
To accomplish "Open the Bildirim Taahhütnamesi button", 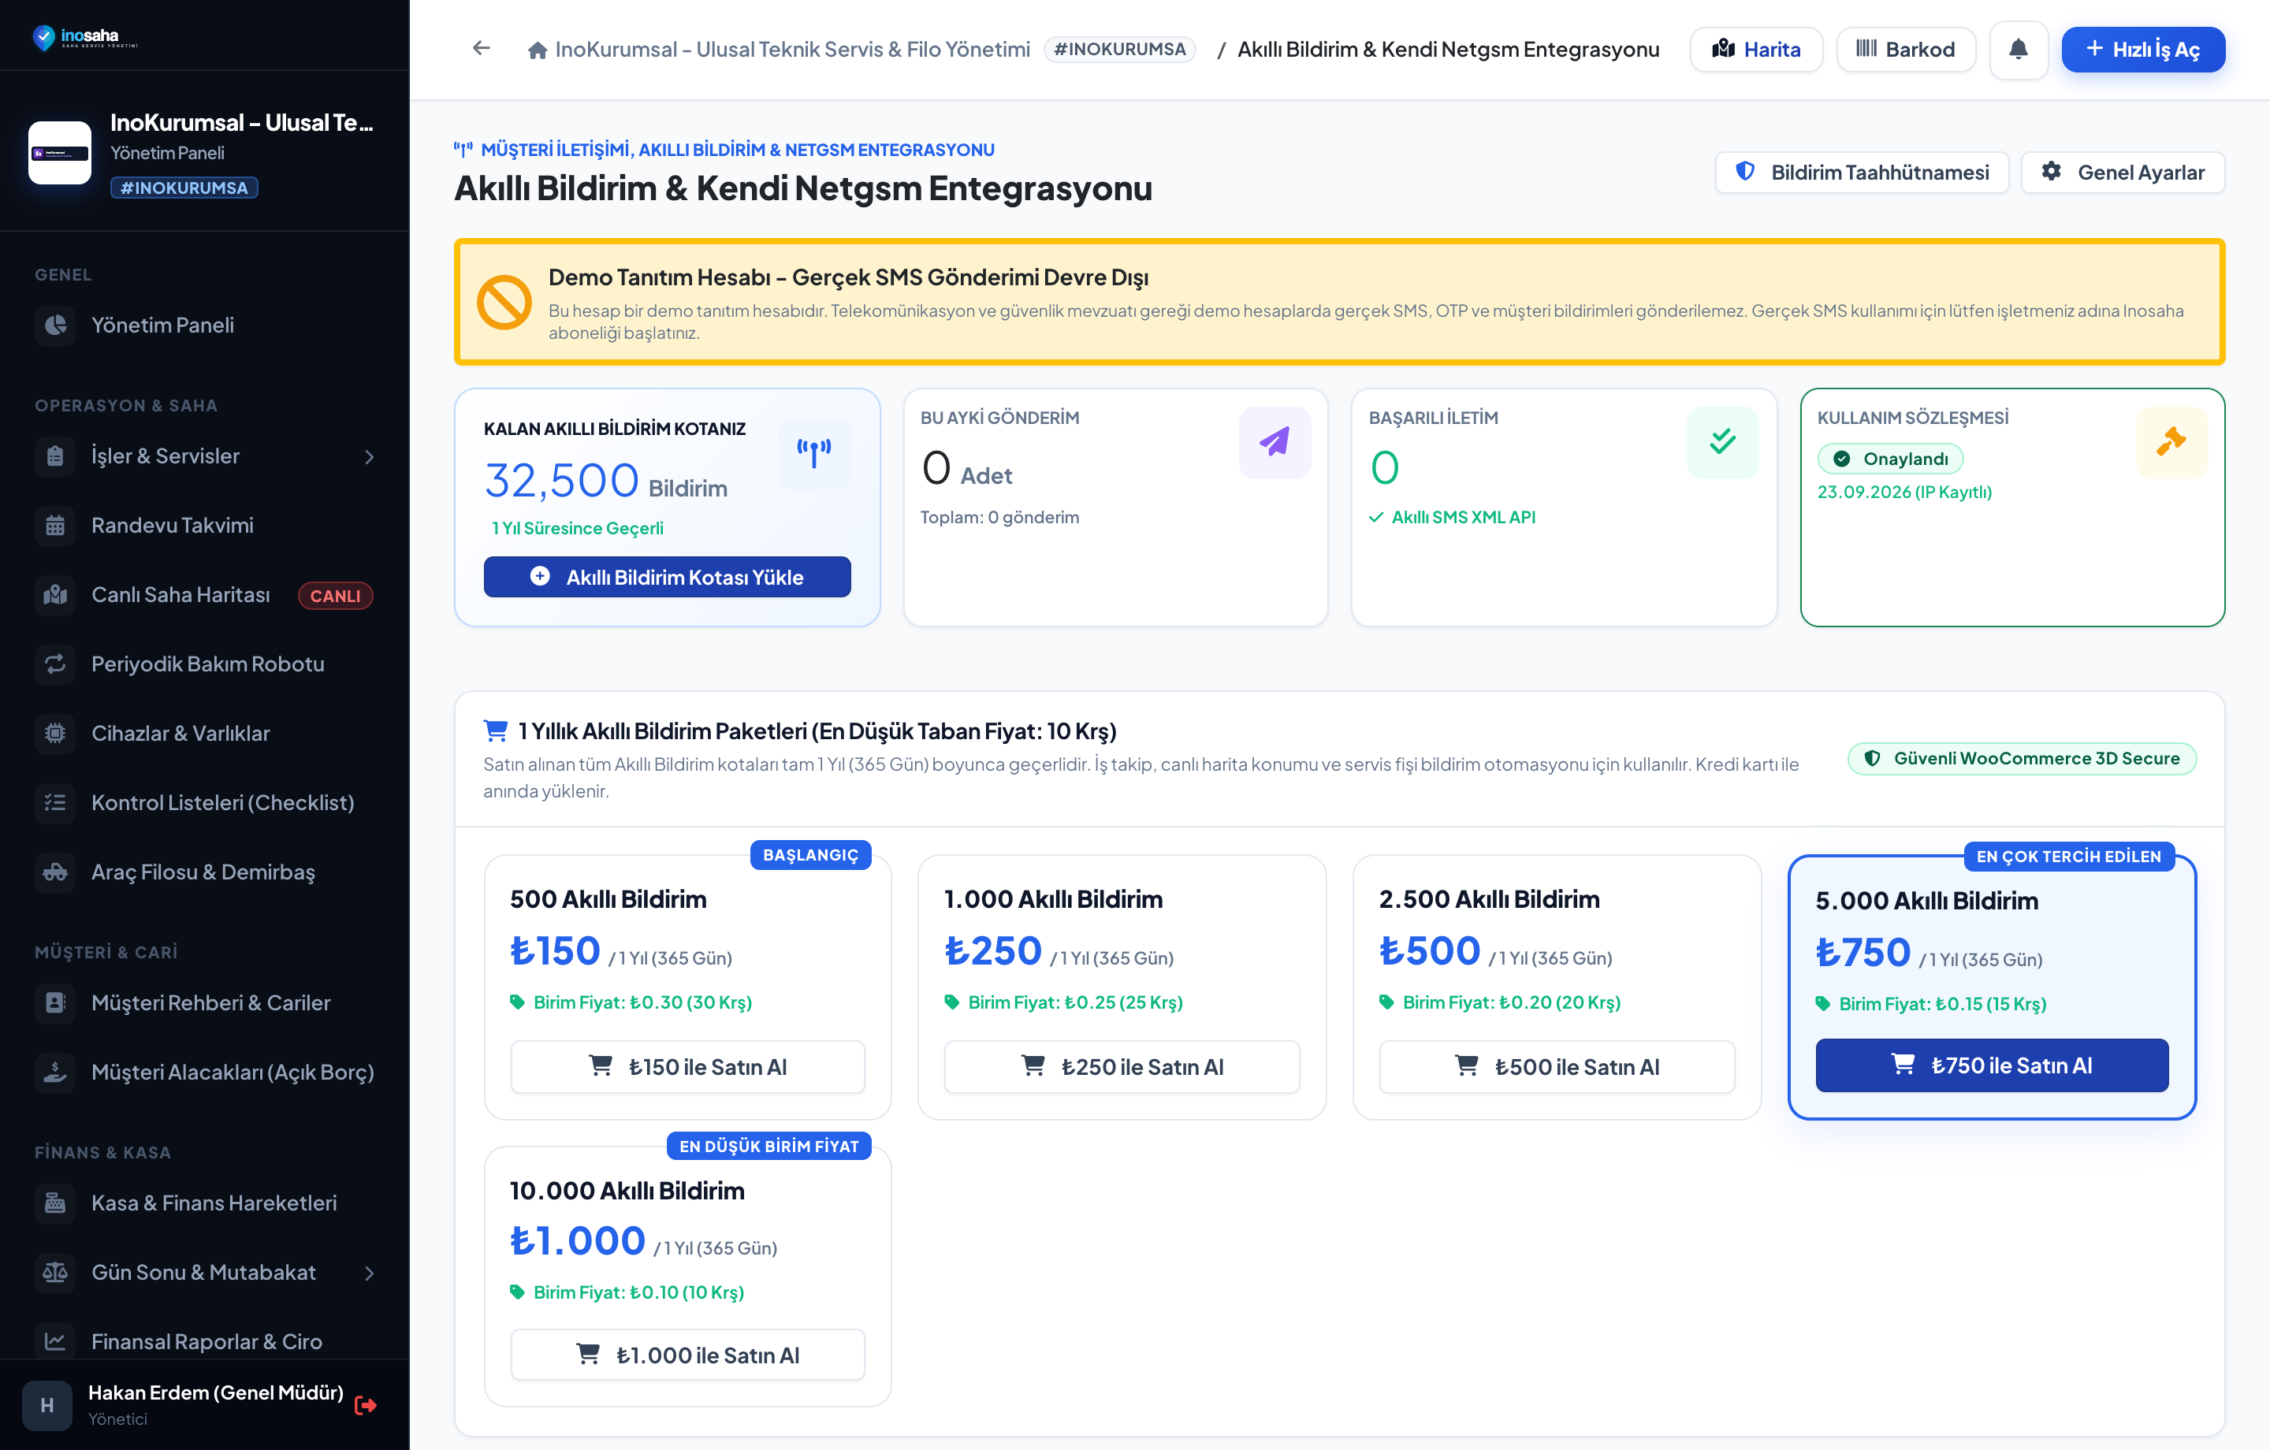I will pyautogui.click(x=1861, y=173).
